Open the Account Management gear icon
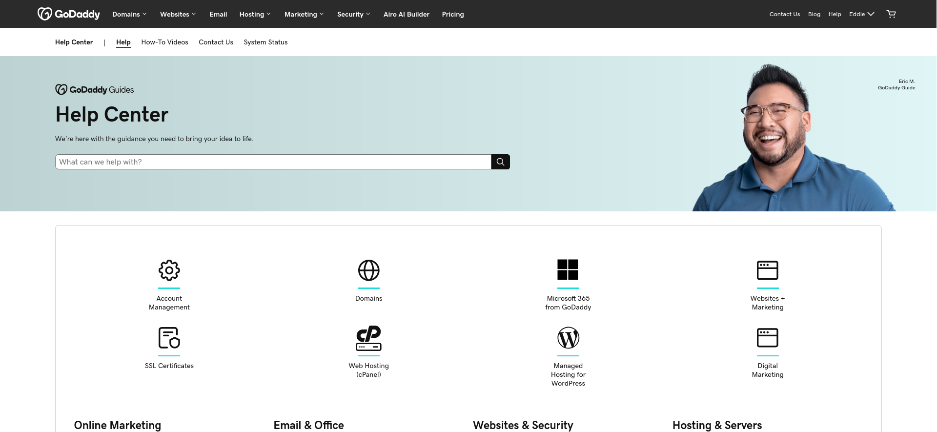Image resolution: width=937 pixels, height=432 pixels. [169, 270]
